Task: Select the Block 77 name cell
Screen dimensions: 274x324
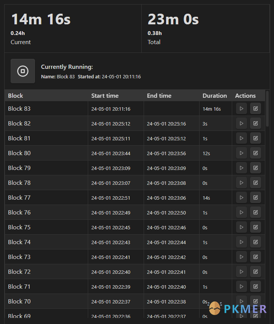Action: pos(46,198)
